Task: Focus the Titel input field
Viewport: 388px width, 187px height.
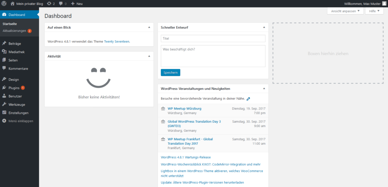Action: pyautogui.click(x=213, y=39)
